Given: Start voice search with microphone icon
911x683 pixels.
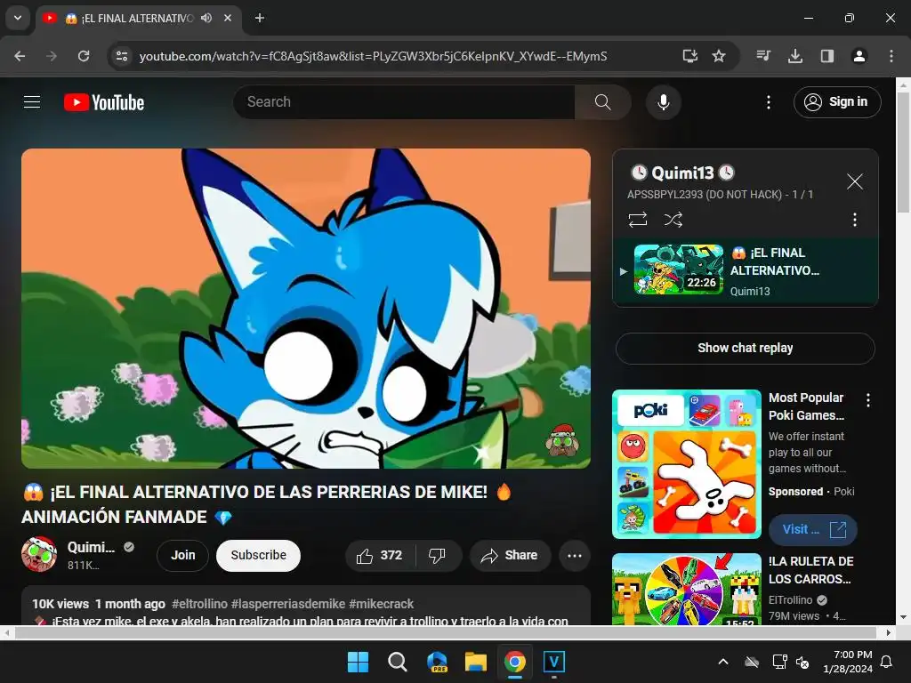Looking at the screenshot, I should [x=663, y=102].
